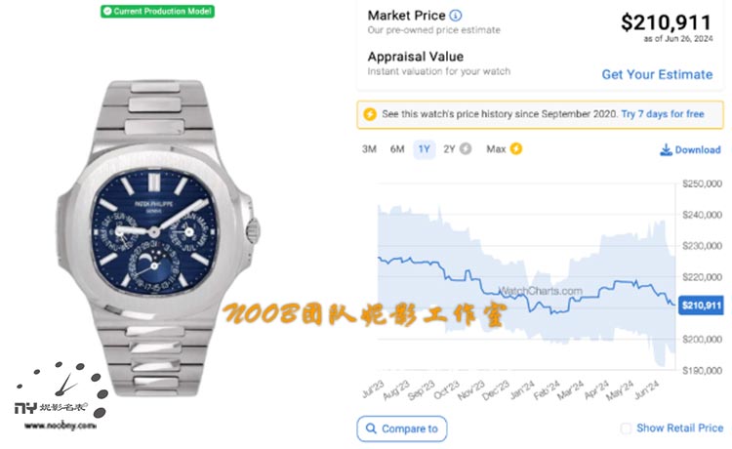Click the Download arrow icon
Viewport: 732px width, 449px height.
pos(666,149)
